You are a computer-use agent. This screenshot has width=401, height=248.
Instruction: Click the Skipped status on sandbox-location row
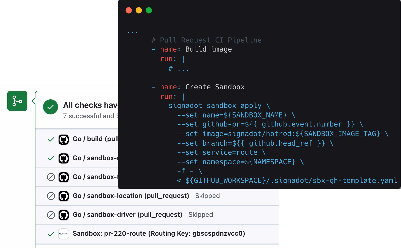tap(207, 196)
